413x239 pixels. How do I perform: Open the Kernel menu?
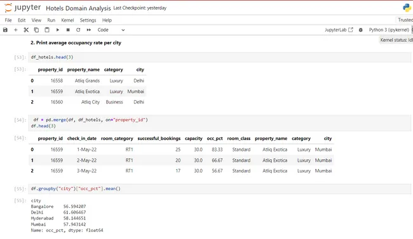tap(67, 20)
